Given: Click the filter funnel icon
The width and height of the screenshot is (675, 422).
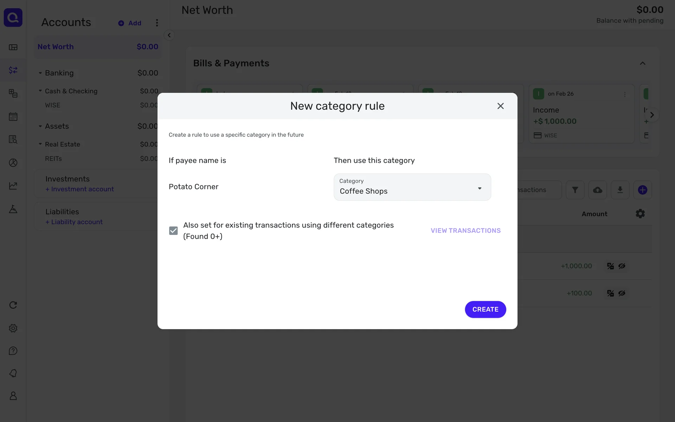Looking at the screenshot, I should click(575, 190).
